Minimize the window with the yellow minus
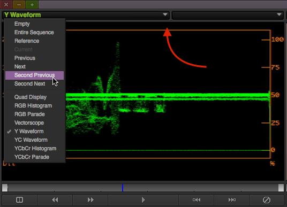The height and width of the screenshot is (207, 287). point(19,4)
